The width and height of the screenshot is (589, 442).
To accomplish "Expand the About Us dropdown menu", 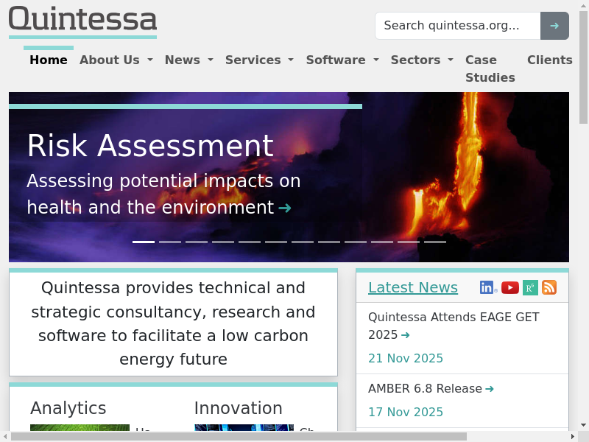I will 116,60.
